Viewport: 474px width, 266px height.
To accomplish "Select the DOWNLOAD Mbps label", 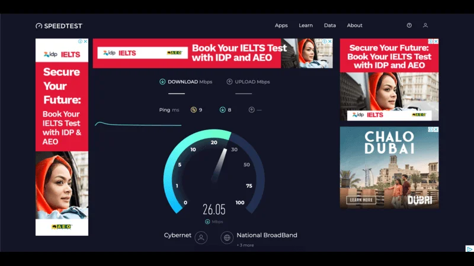I will 190,82.
